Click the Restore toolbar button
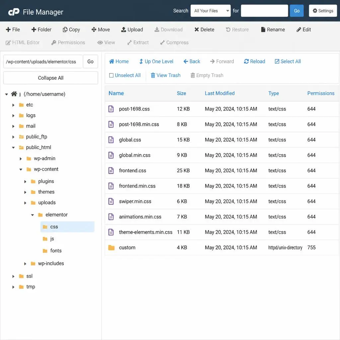The image size is (340, 340). [x=237, y=30]
